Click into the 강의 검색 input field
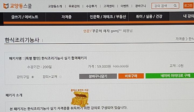Image resolution: width=194 pixels, height=112 pixels. point(163,6)
